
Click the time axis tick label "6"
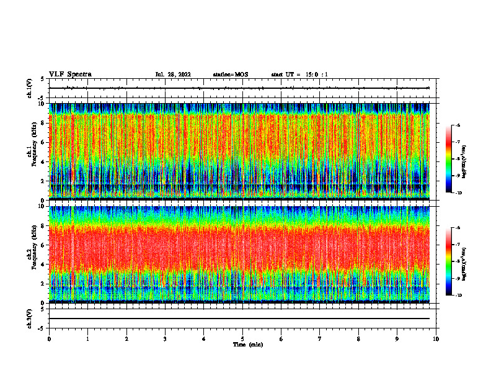[x=281, y=339]
